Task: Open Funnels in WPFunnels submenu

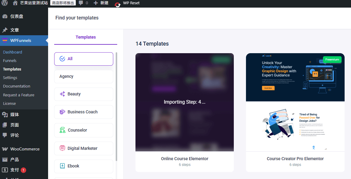Action: coord(10,60)
